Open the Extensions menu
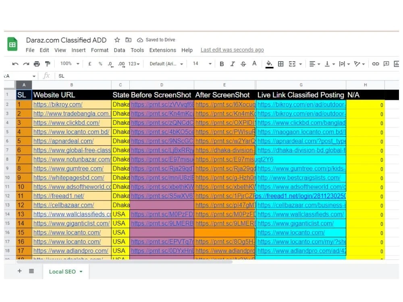The width and height of the screenshot is (403, 302). pos(162,50)
